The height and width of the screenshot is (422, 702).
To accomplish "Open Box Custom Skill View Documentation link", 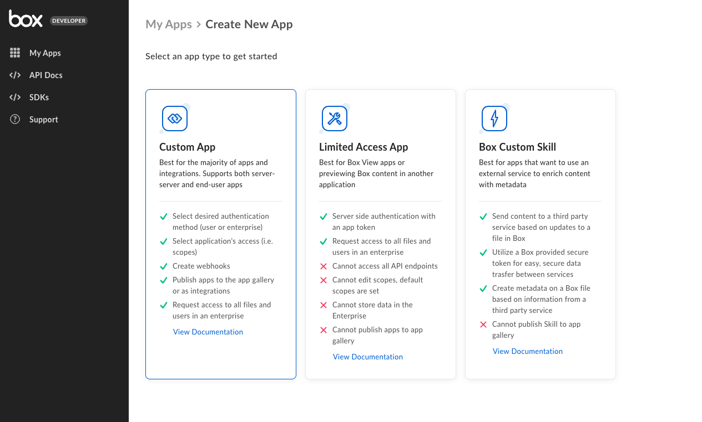I will (528, 351).
